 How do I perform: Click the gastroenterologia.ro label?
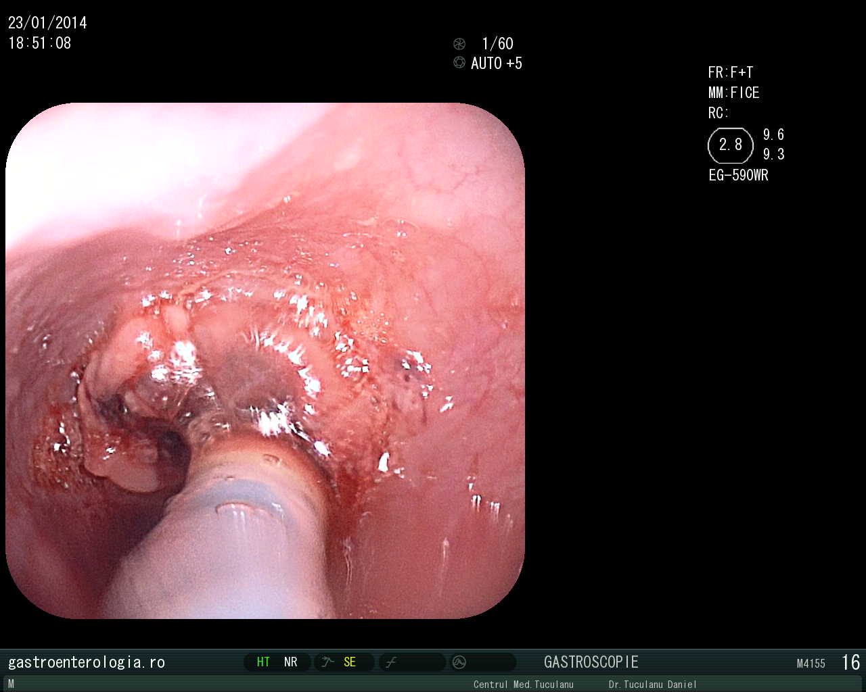87,662
